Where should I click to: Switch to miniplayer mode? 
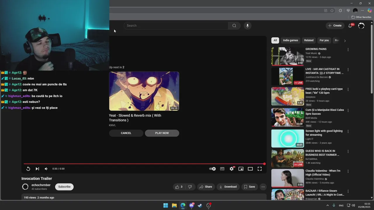[x=241, y=169]
